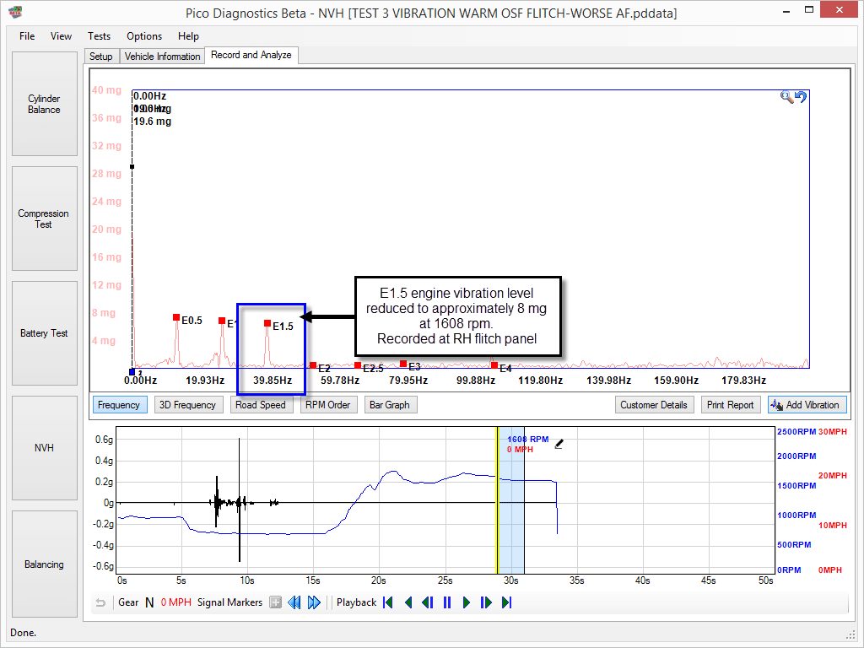Image resolution: width=864 pixels, height=648 pixels.
Task: Open the Battery Test
Action: pos(45,333)
